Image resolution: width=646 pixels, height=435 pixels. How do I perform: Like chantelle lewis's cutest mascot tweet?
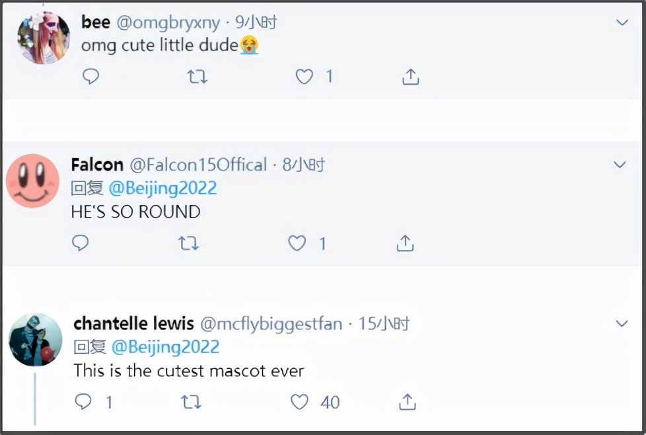tap(300, 402)
